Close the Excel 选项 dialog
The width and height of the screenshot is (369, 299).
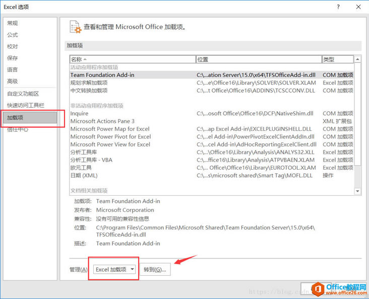click(358, 7)
